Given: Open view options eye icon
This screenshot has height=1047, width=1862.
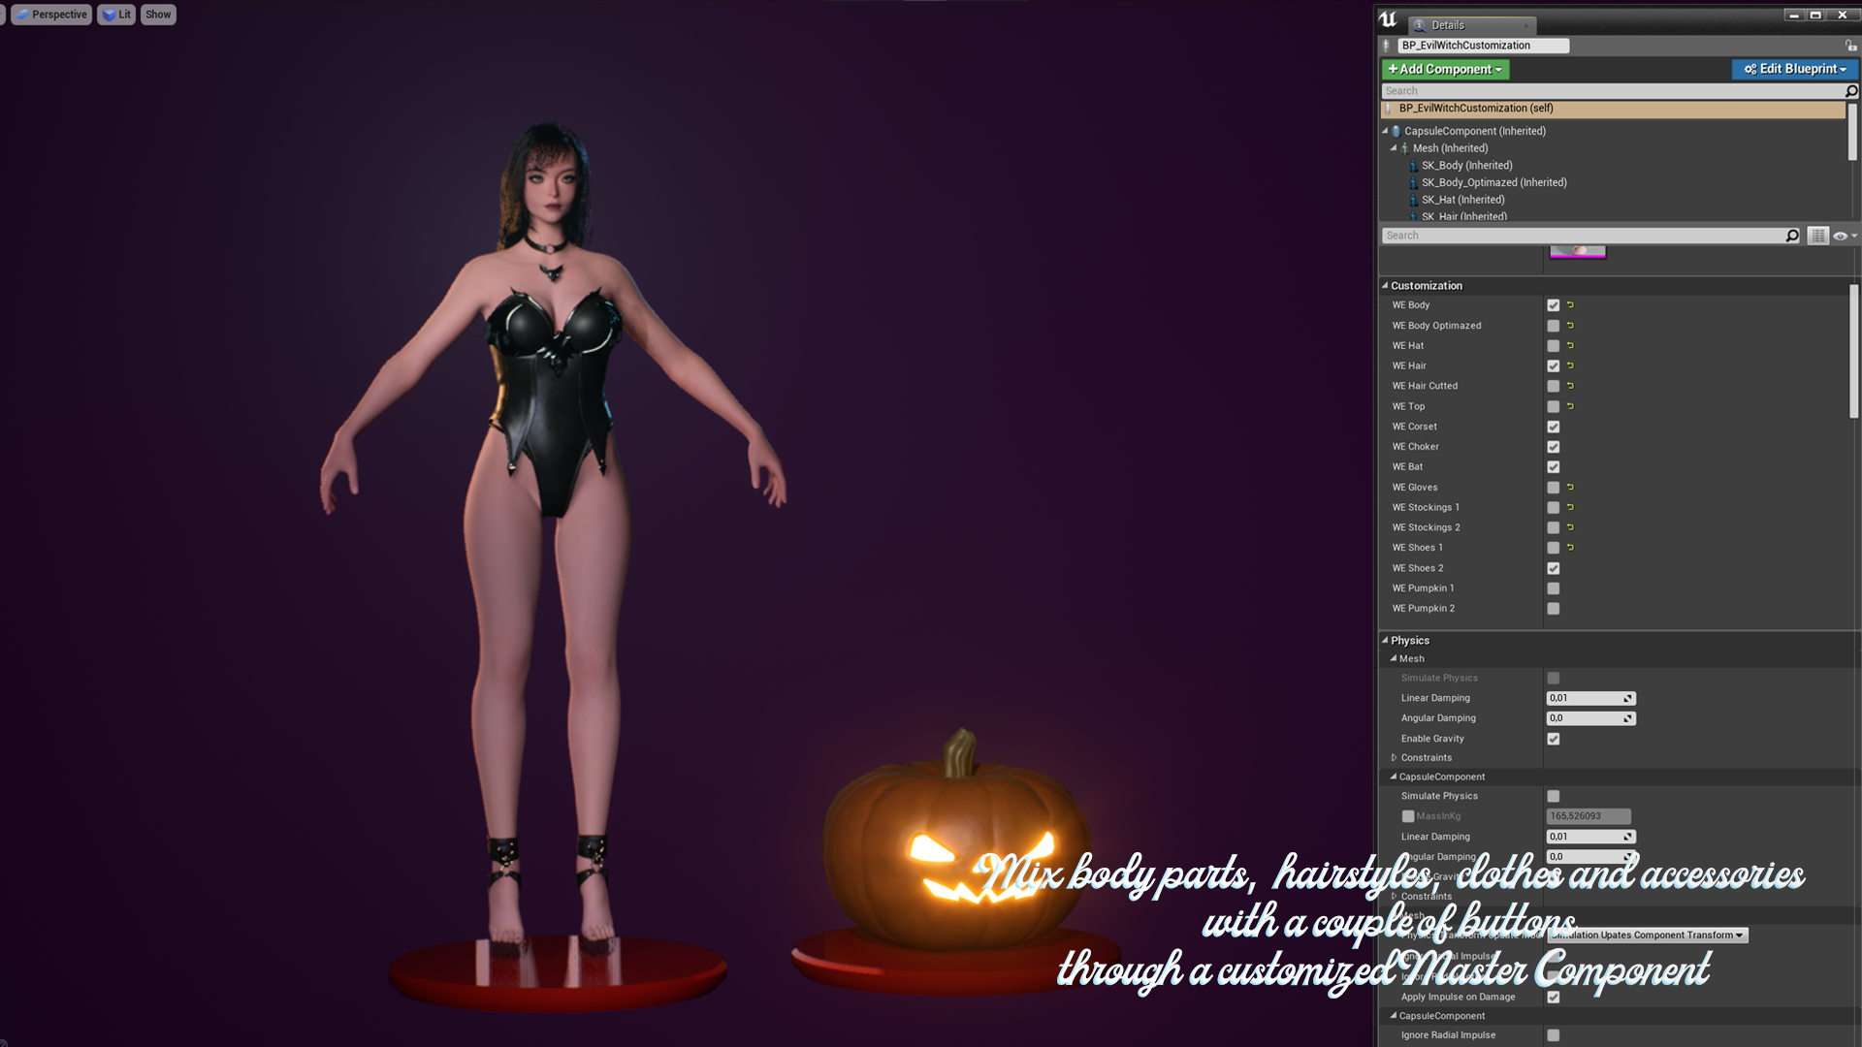Looking at the screenshot, I should point(1843,236).
